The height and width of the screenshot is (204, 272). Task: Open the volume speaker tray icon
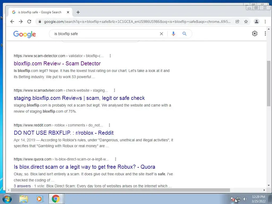245,199
